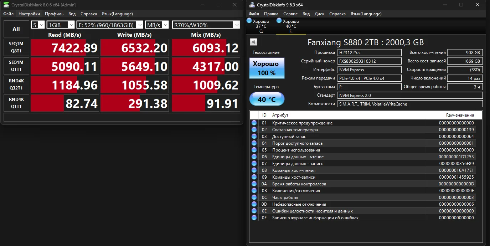Select the Небезопасные отключения attribute row

pos(363,204)
